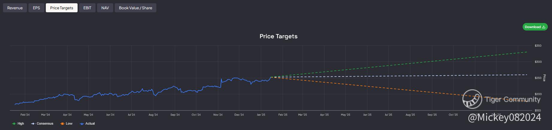Select the Price Targets tab
This screenshot has height=130, width=552.
click(x=61, y=8)
